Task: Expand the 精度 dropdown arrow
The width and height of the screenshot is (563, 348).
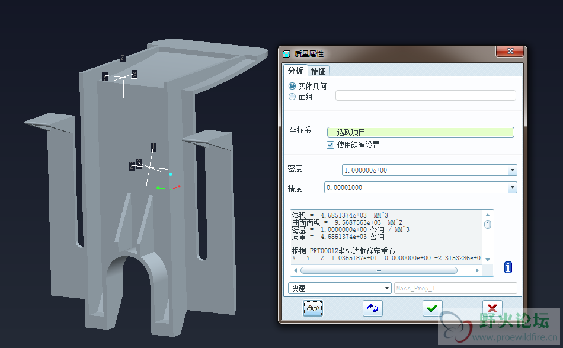Action: 513,187
